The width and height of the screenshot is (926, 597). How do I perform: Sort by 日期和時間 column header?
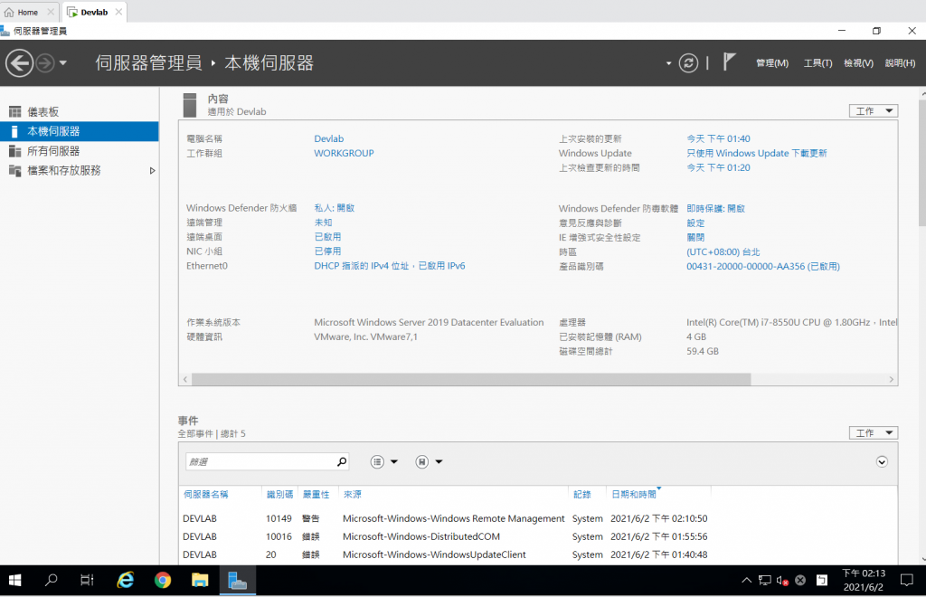coord(634,494)
